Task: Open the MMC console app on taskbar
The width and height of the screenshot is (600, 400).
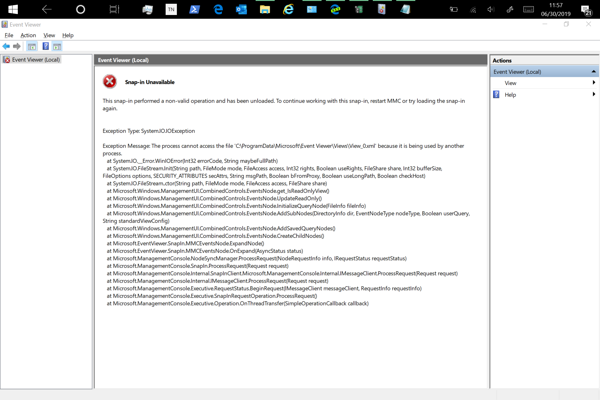Action: pos(382,9)
